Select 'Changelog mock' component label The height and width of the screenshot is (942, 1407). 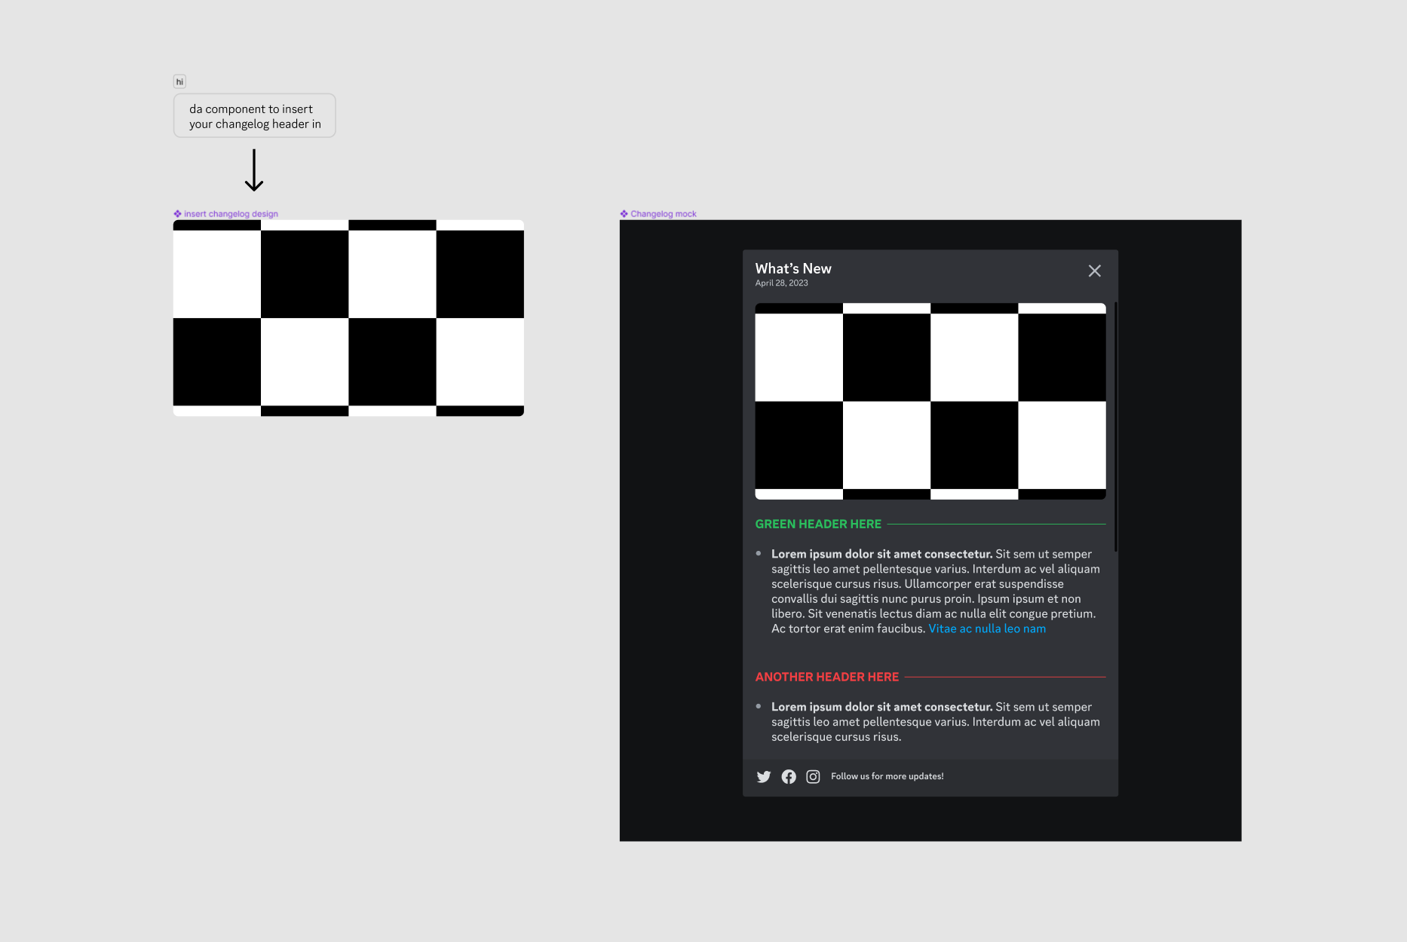pos(664,214)
